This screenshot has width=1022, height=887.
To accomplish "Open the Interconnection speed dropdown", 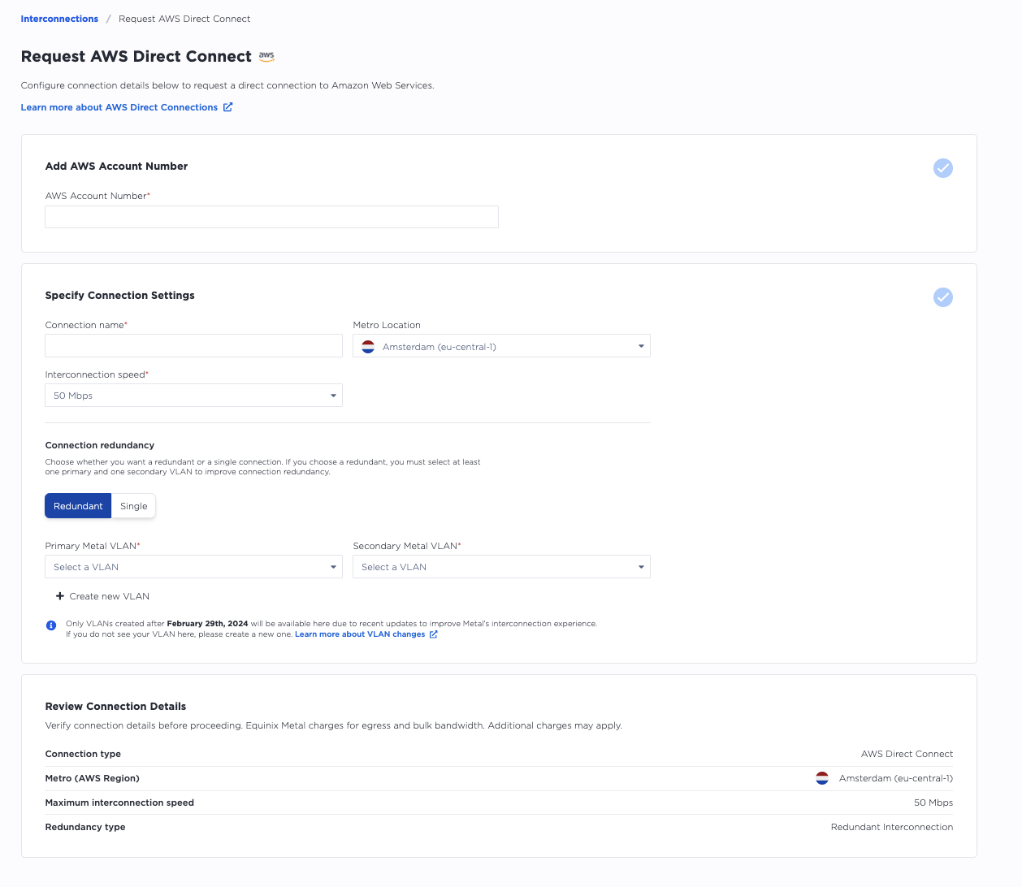I will click(x=193, y=396).
